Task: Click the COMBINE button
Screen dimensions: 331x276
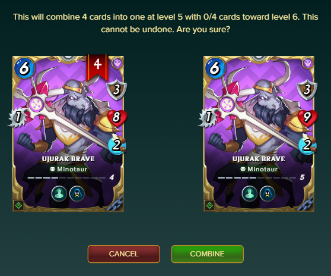Action: (x=207, y=254)
